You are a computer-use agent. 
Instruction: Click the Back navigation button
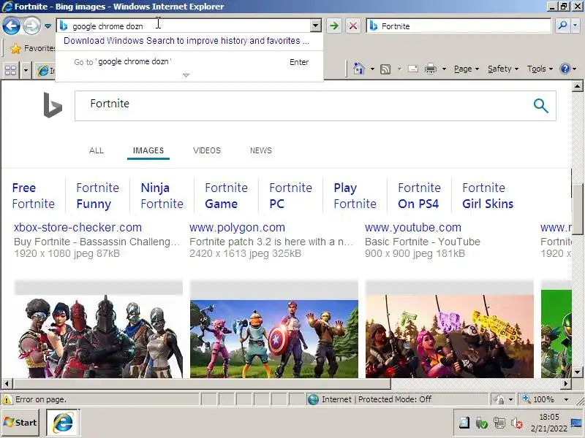pos(11,26)
